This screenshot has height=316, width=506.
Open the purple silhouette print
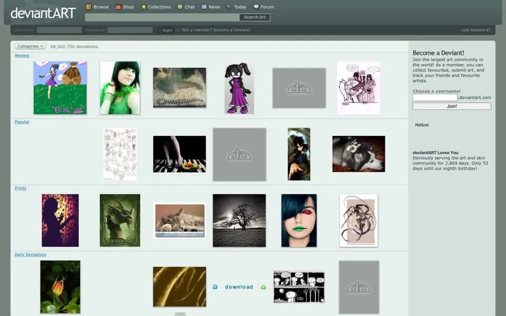(x=60, y=221)
